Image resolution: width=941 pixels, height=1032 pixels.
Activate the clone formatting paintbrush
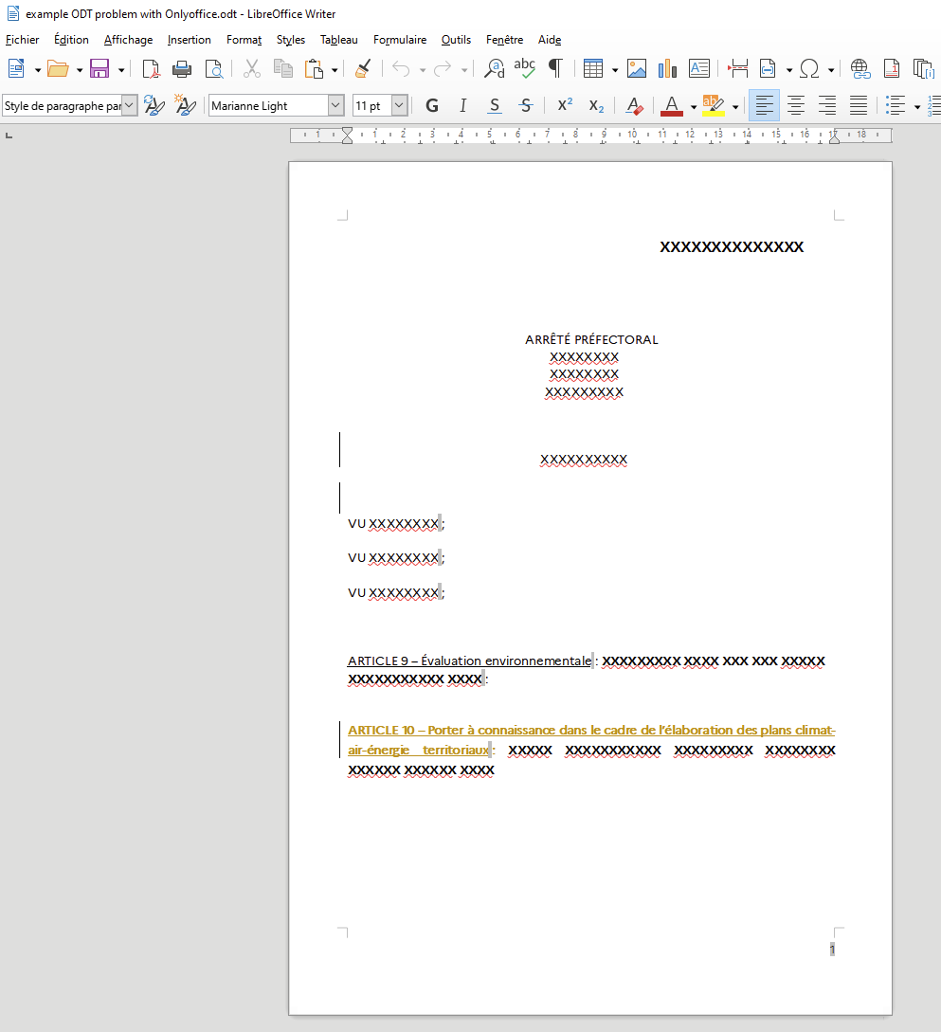(x=363, y=68)
